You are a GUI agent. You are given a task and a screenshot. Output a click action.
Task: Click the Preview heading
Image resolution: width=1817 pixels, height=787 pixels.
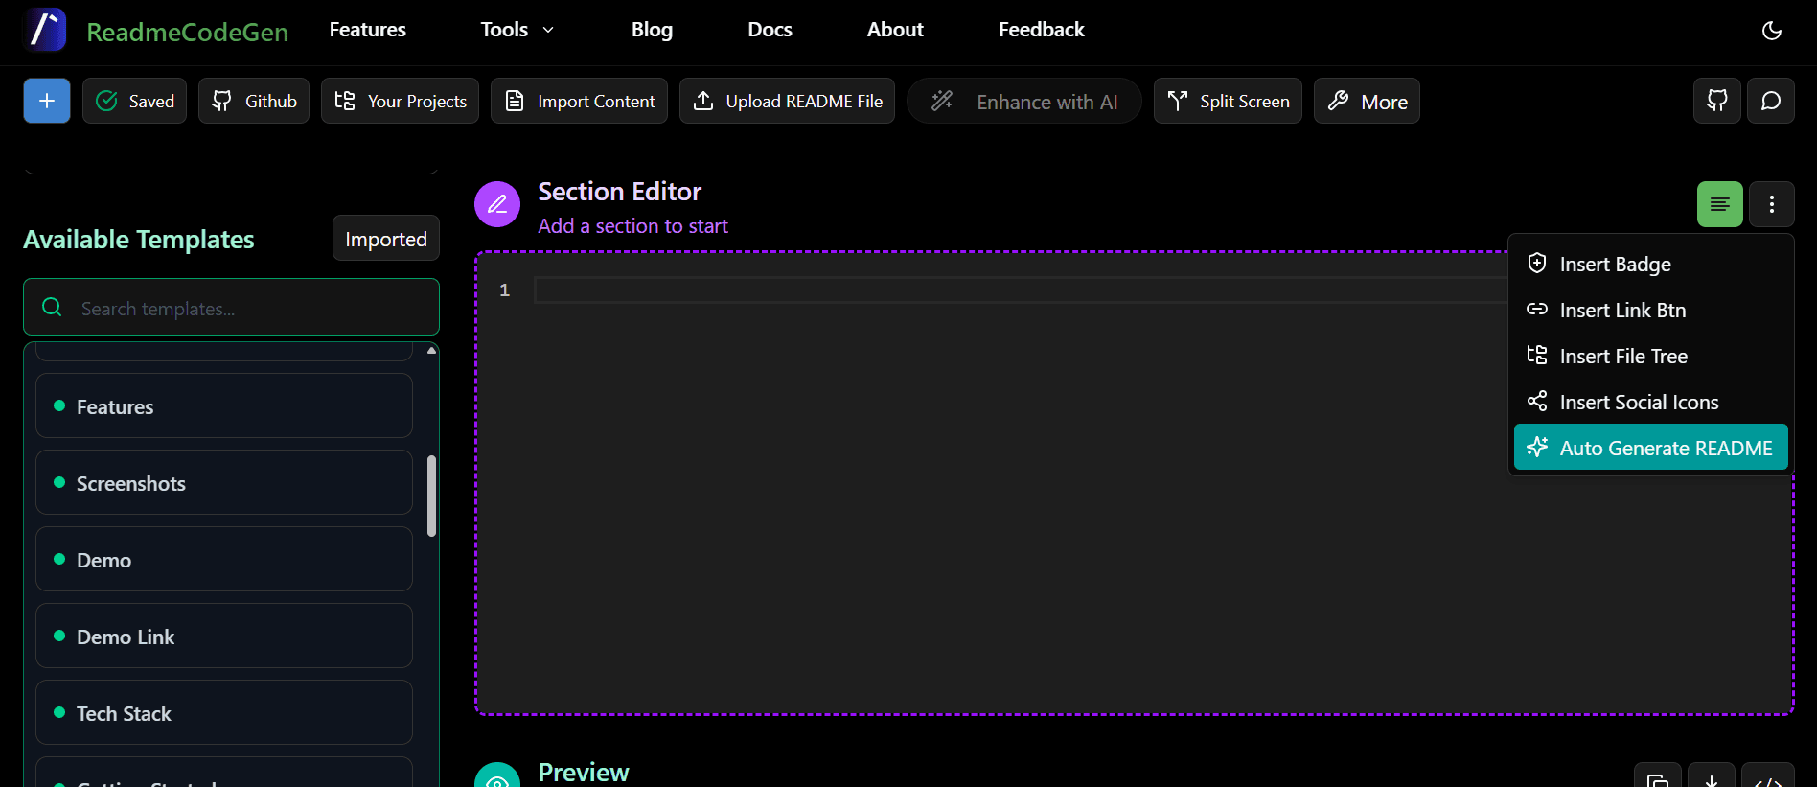[x=584, y=773]
